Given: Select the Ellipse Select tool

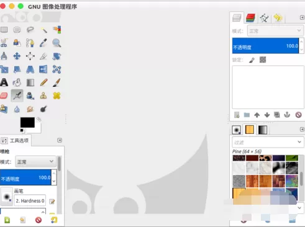Looking at the screenshot, I should (x=17, y=30).
